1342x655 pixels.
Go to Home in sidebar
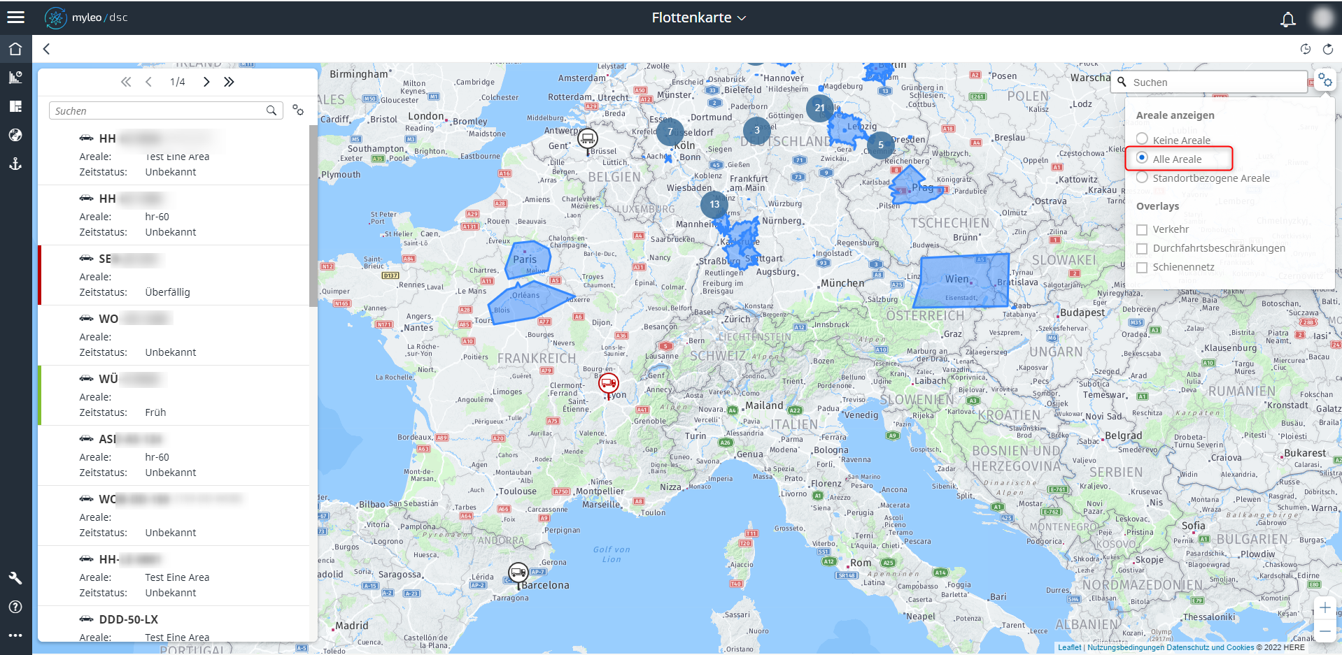pos(15,49)
